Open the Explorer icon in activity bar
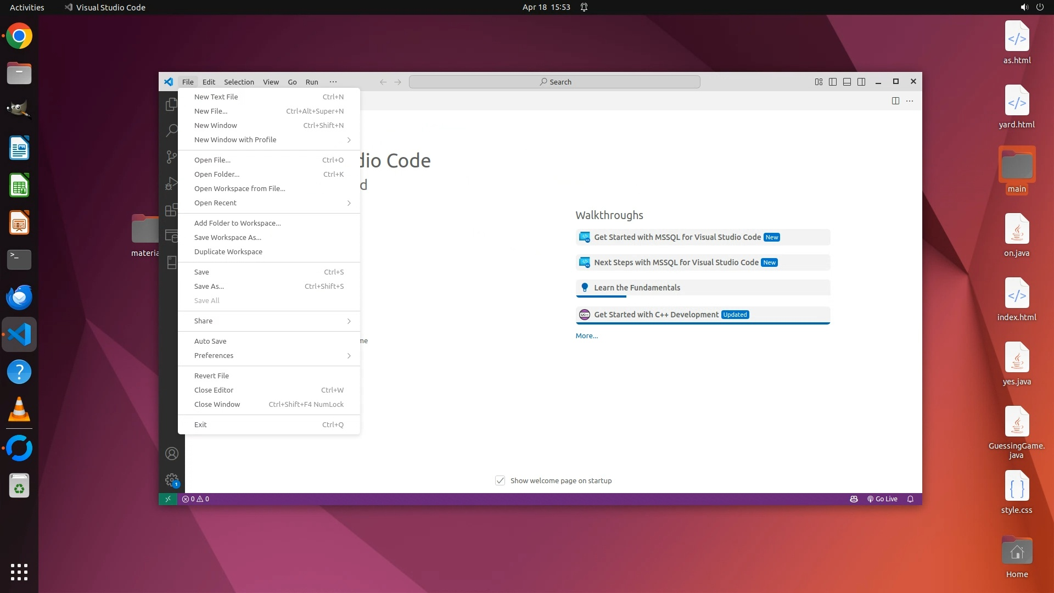This screenshot has width=1054, height=593. coord(171,104)
